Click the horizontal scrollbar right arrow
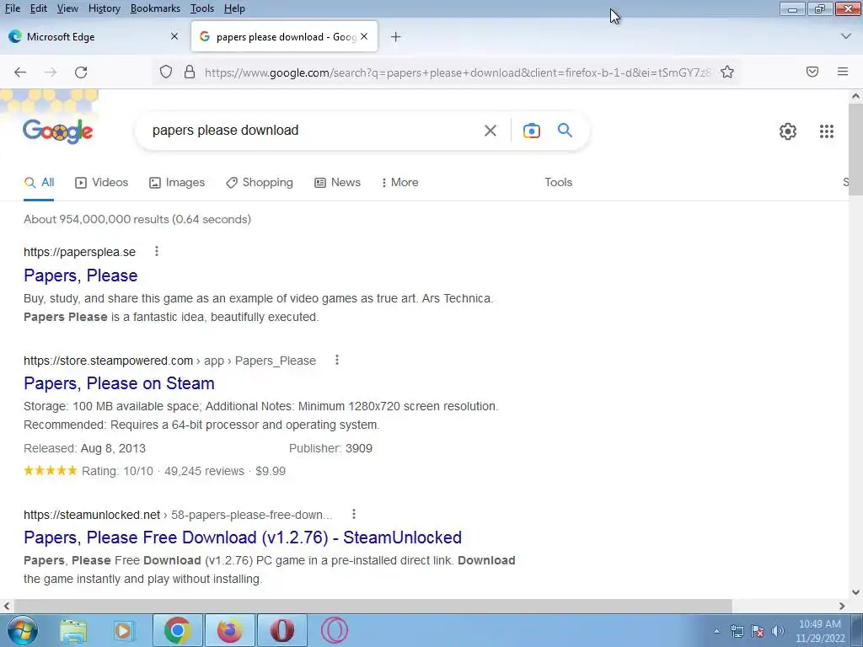The image size is (863, 647). coord(842,606)
